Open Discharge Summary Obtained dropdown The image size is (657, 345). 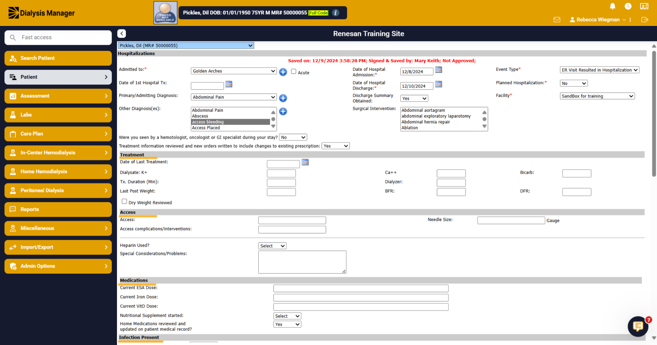tap(414, 98)
